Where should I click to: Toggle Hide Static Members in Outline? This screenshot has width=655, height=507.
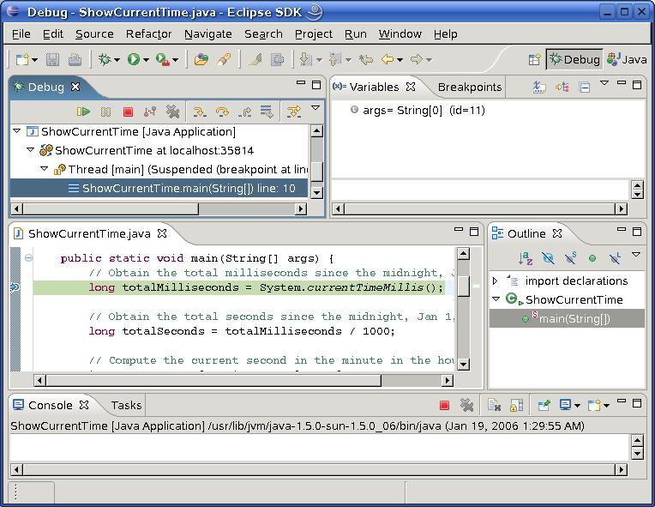click(571, 258)
